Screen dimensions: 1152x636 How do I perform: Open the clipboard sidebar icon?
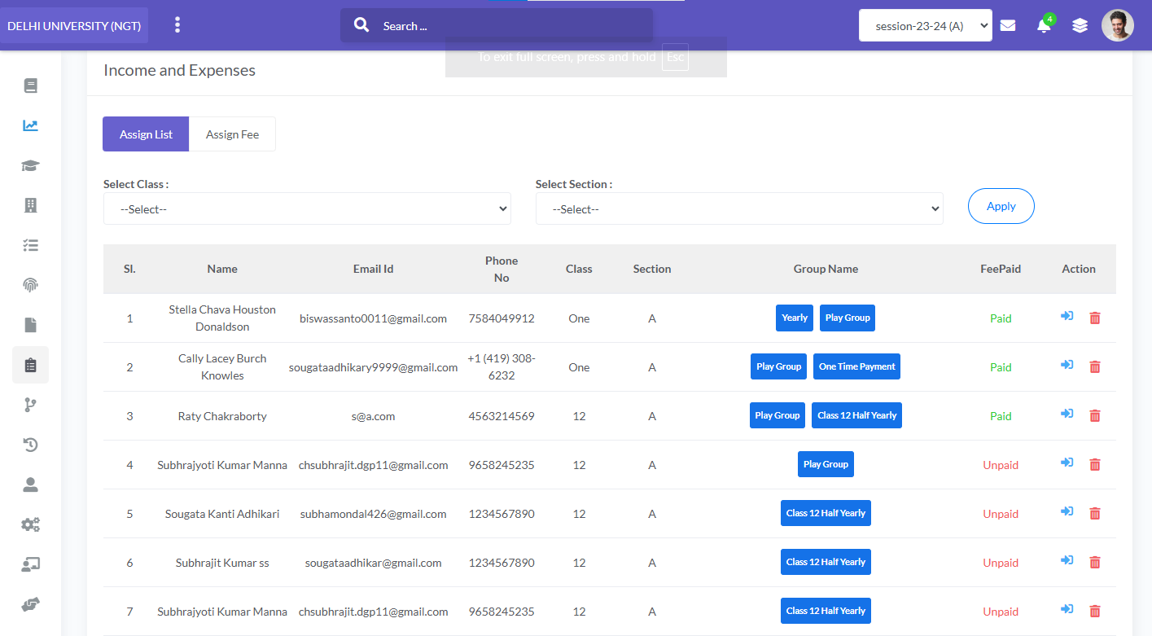31,365
